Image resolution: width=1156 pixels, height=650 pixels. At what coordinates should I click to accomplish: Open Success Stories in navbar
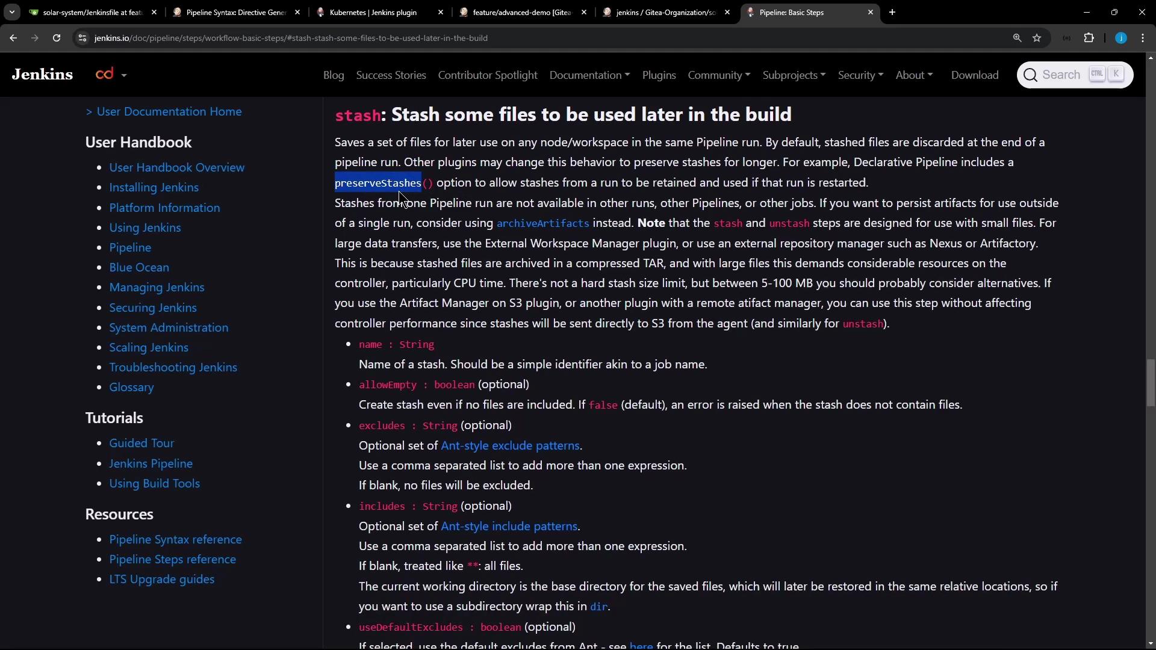[391, 75]
